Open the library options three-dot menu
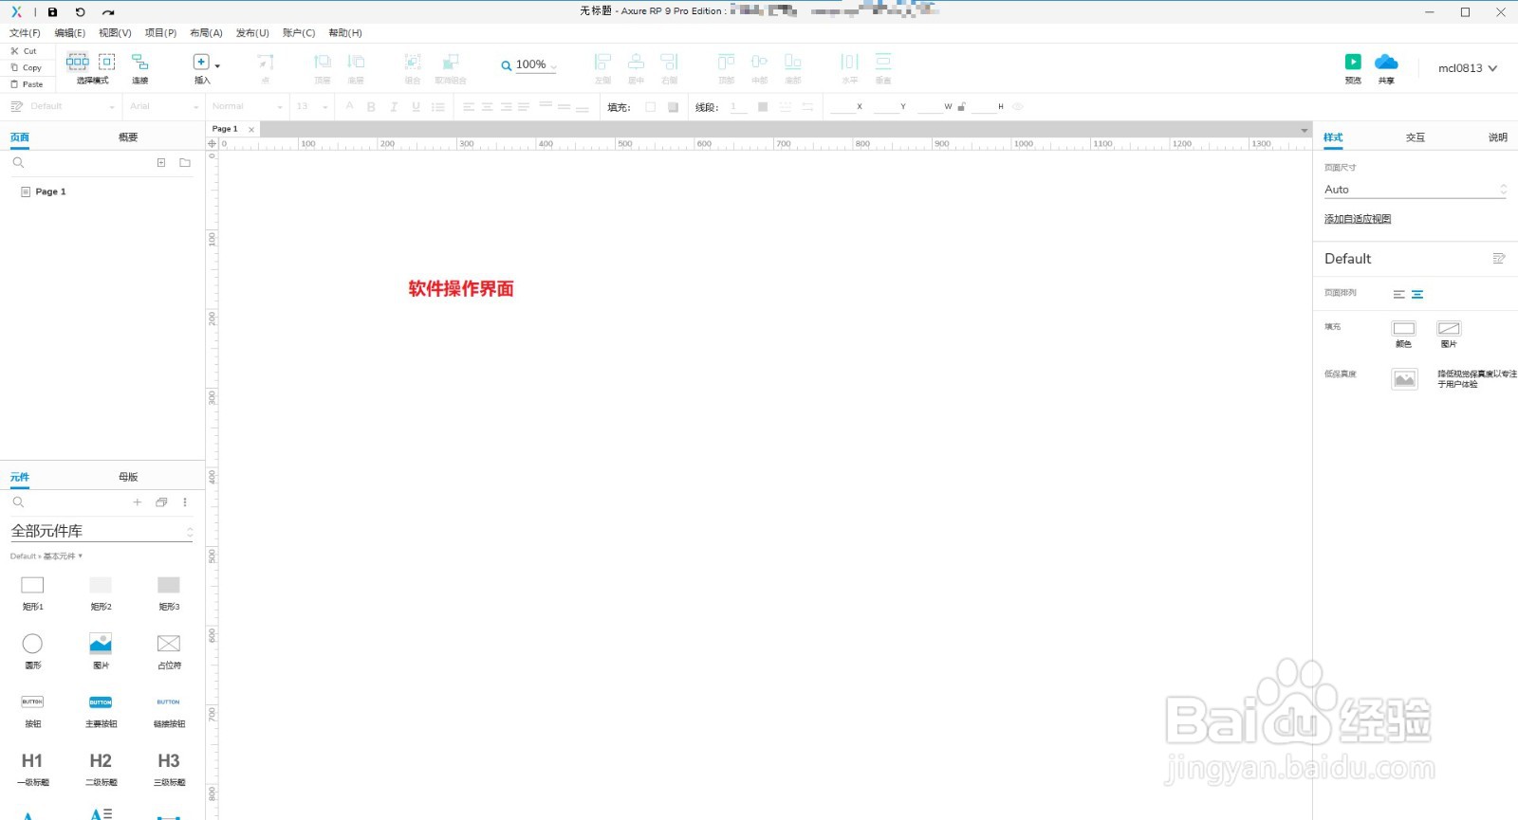Image resolution: width=1518 pixels, height=820 pixels. tap(185, 502)
